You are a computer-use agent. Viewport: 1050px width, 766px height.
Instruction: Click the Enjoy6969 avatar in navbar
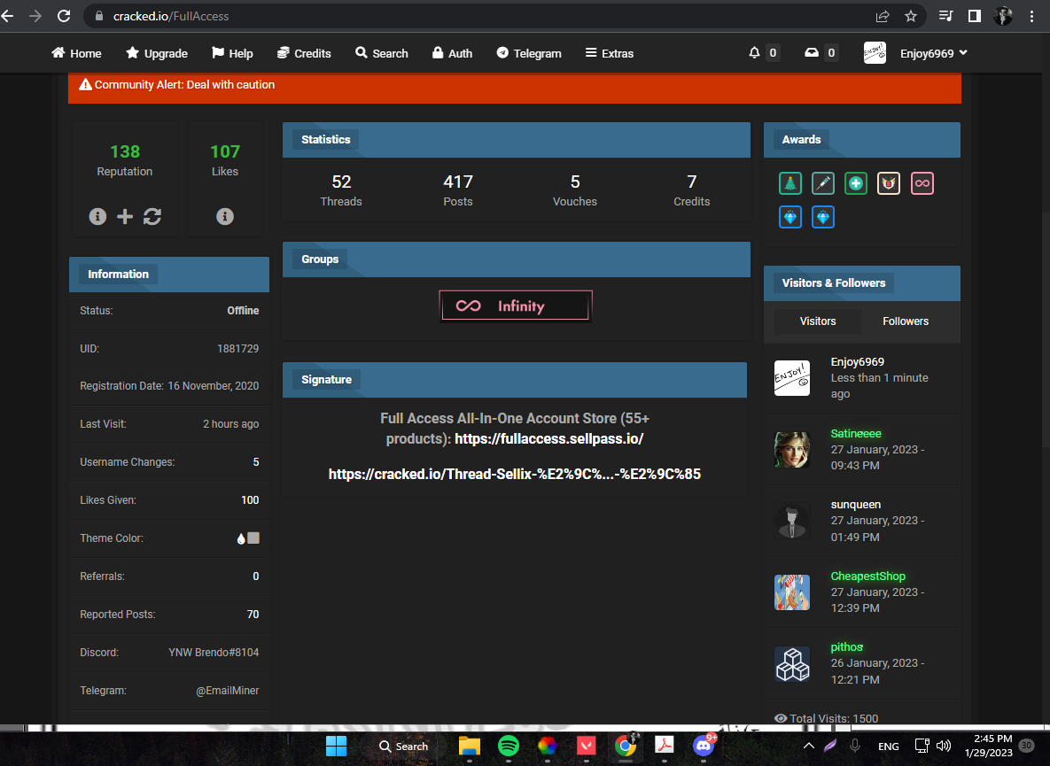pyautogui.click(x=875, y=53)
